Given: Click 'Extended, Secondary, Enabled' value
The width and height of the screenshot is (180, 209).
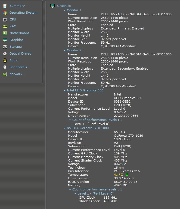Looking at the screenshot, I should pyautogui.click(x=125, y=68).
